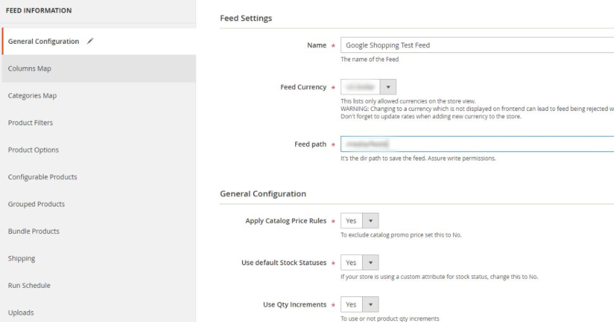Click the Use Qty Increments label

[x=295, y=305]
